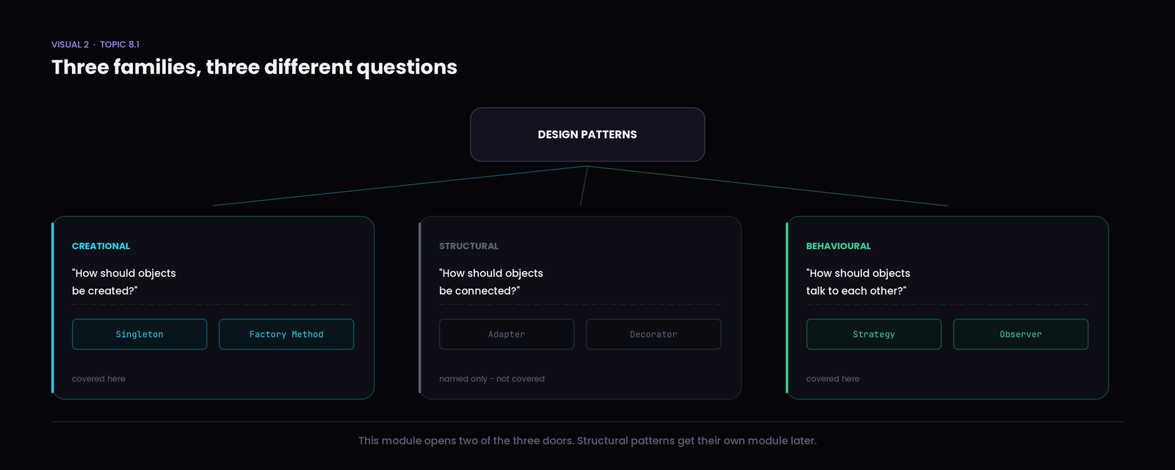
Task: Click the Decorator pattern chip
Action: [654, 334]
